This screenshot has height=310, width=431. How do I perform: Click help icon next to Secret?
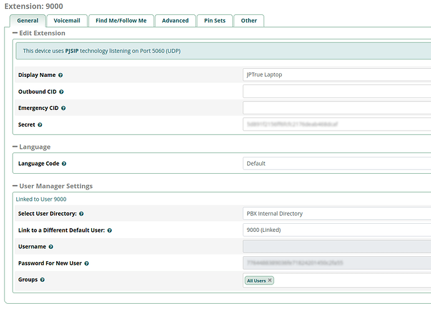coord(40,125)
